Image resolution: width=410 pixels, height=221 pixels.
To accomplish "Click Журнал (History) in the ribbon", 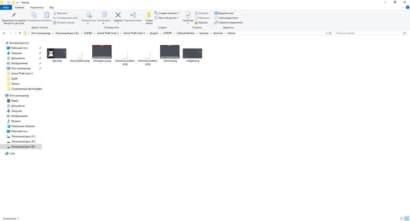I will tap(201, 22).
